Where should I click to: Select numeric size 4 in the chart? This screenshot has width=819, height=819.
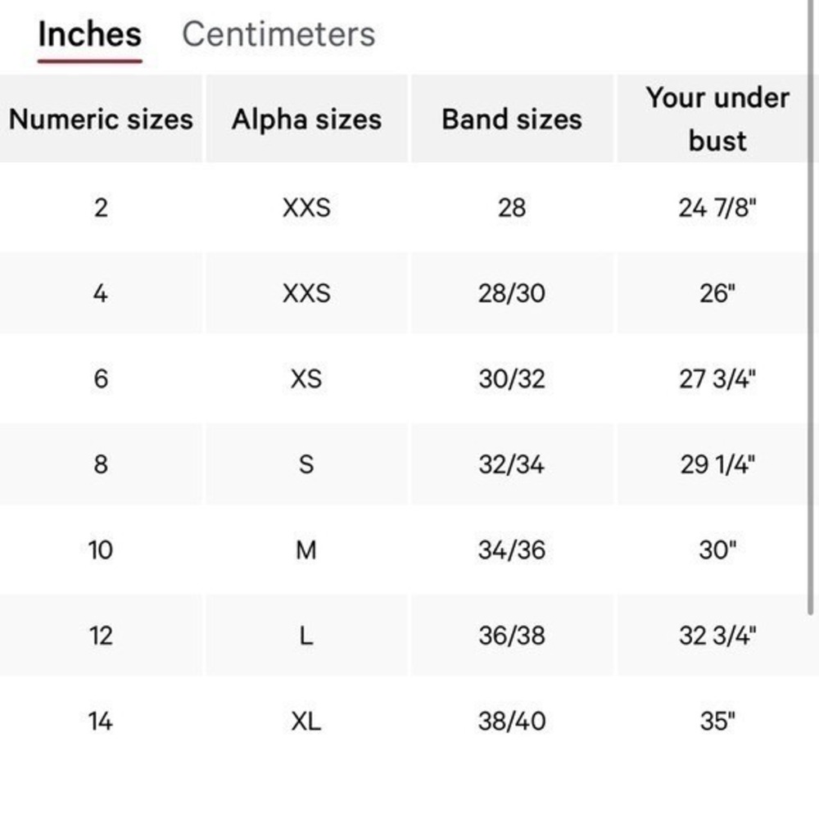point(101,294)
